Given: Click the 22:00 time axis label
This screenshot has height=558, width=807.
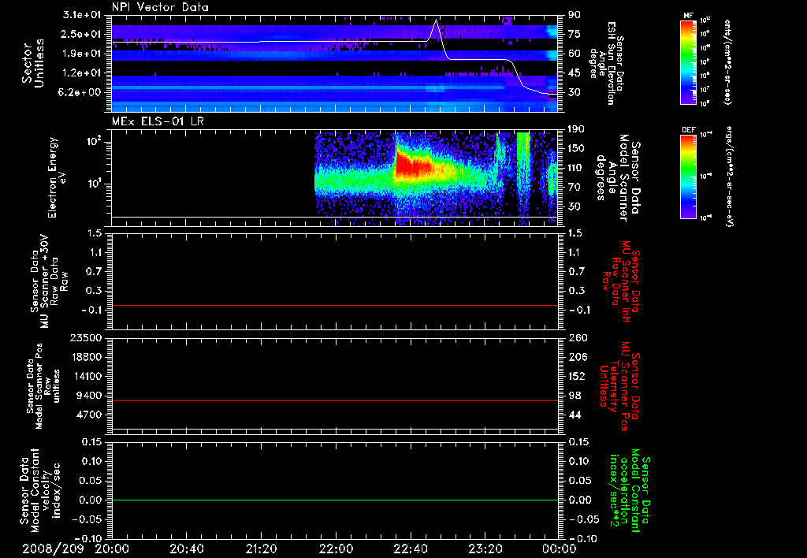Looking at the screenshot, I should [336, 549].
